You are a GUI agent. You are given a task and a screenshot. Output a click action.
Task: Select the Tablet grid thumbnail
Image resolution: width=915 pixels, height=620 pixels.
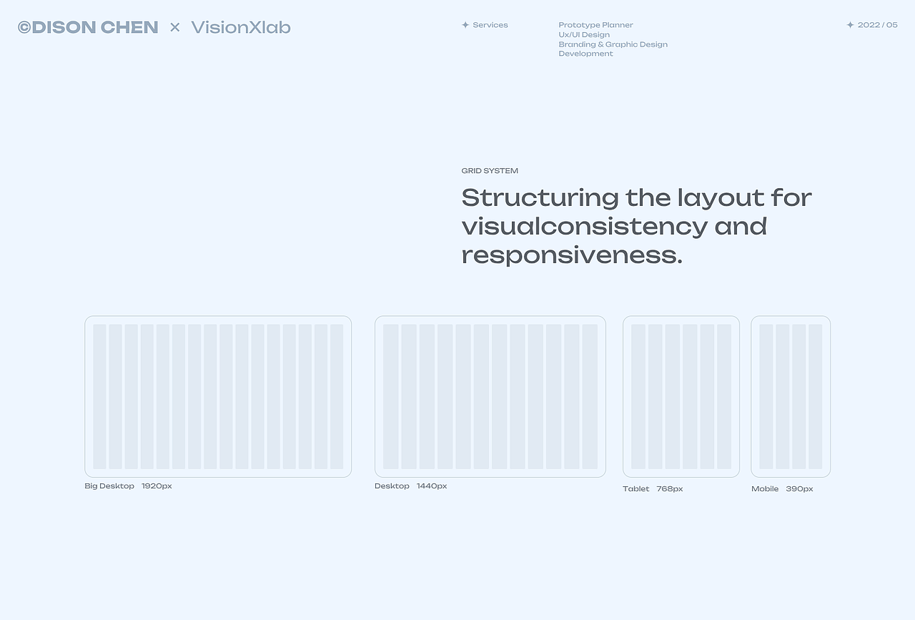tap(681, 396)
